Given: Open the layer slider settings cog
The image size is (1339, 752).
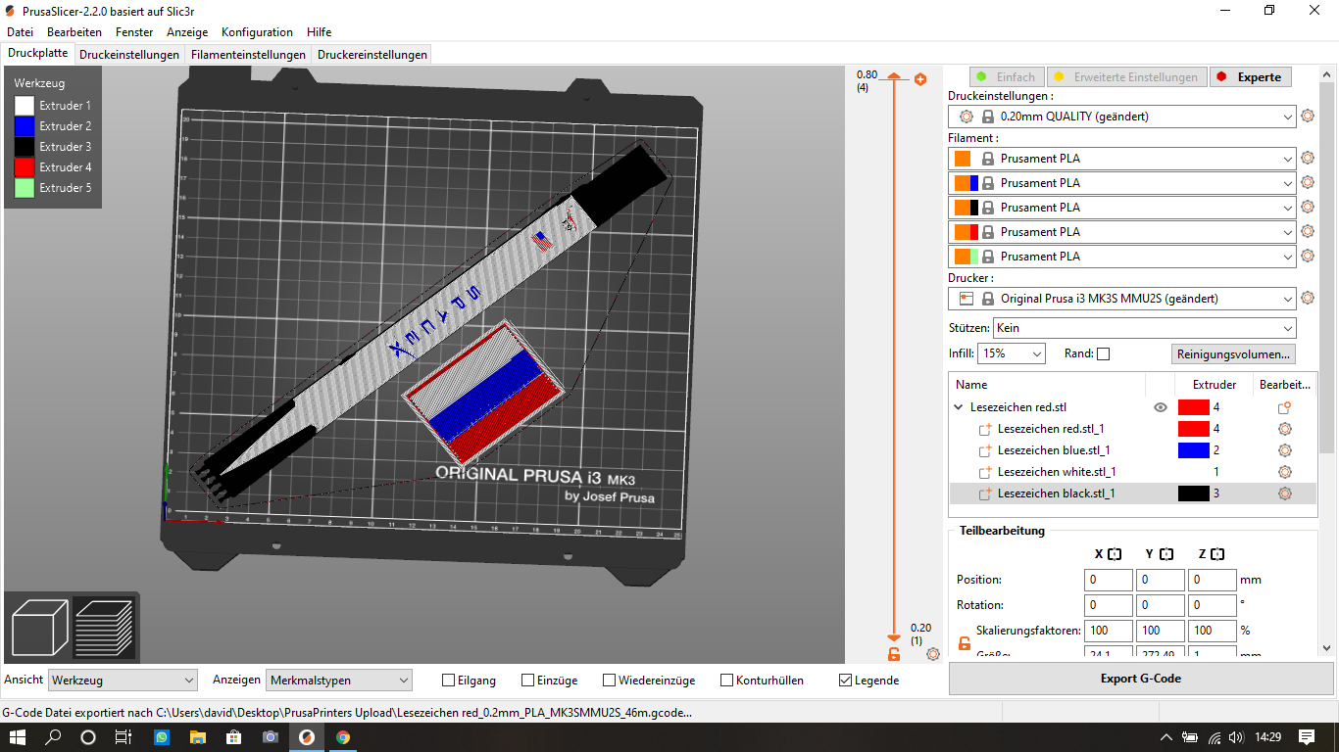Looking at the screenshot, I should 932,653.
